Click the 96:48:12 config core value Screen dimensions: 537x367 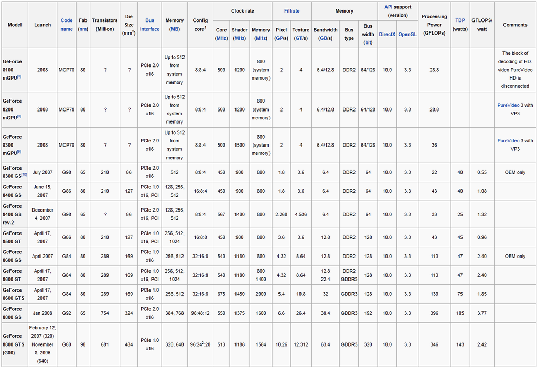pos(200,313)
